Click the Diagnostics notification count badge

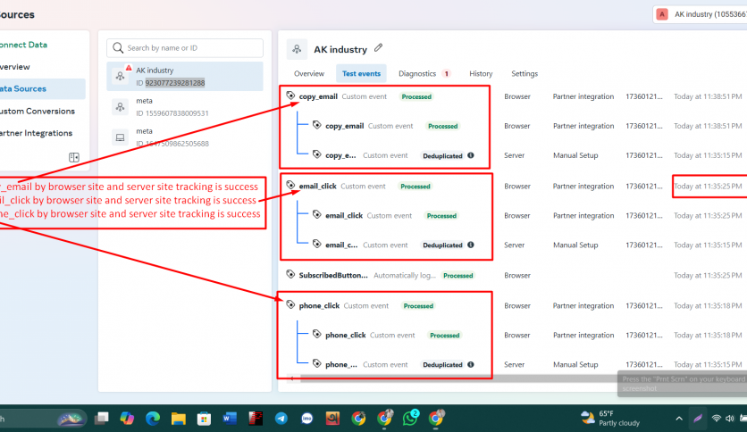pos(447,73)
